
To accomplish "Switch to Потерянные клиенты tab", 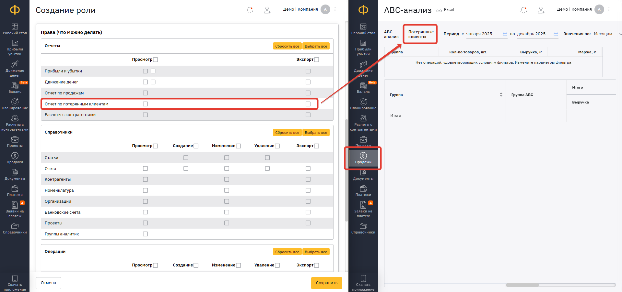I will pyautogui.click(x=420, y=34).
